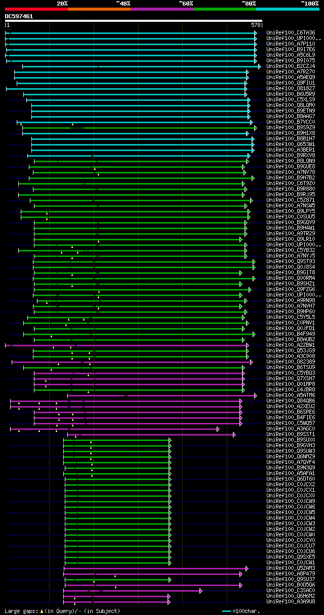This screenshot has width=324, height=615.
Task: Click the UniRef100_Q7XSH7 label
Action: [291, 378]
